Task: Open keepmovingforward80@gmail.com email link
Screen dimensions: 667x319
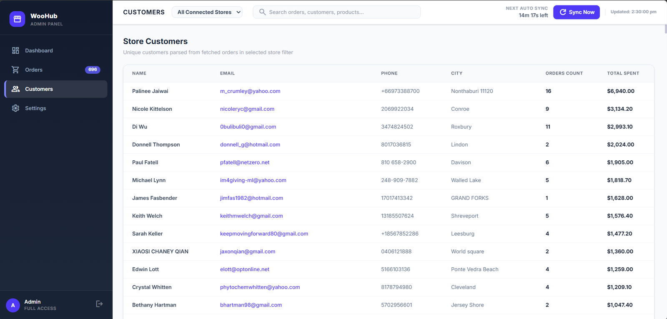Action: click(x=264, y=234)
